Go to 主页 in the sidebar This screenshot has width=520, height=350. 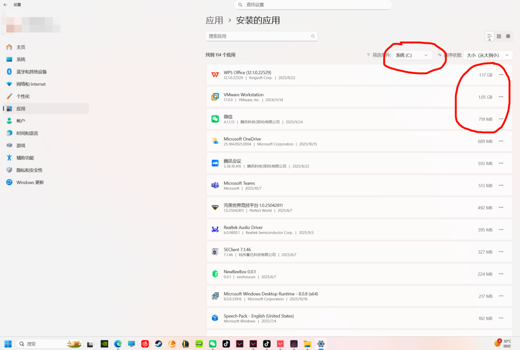pyautogui.click(x=46, y=47)
